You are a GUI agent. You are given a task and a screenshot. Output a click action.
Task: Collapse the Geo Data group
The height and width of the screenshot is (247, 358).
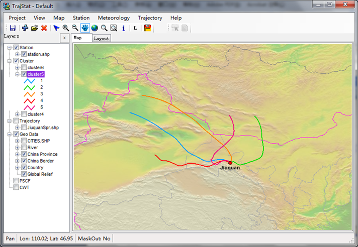pyautogui.click(x=10, y=134)
